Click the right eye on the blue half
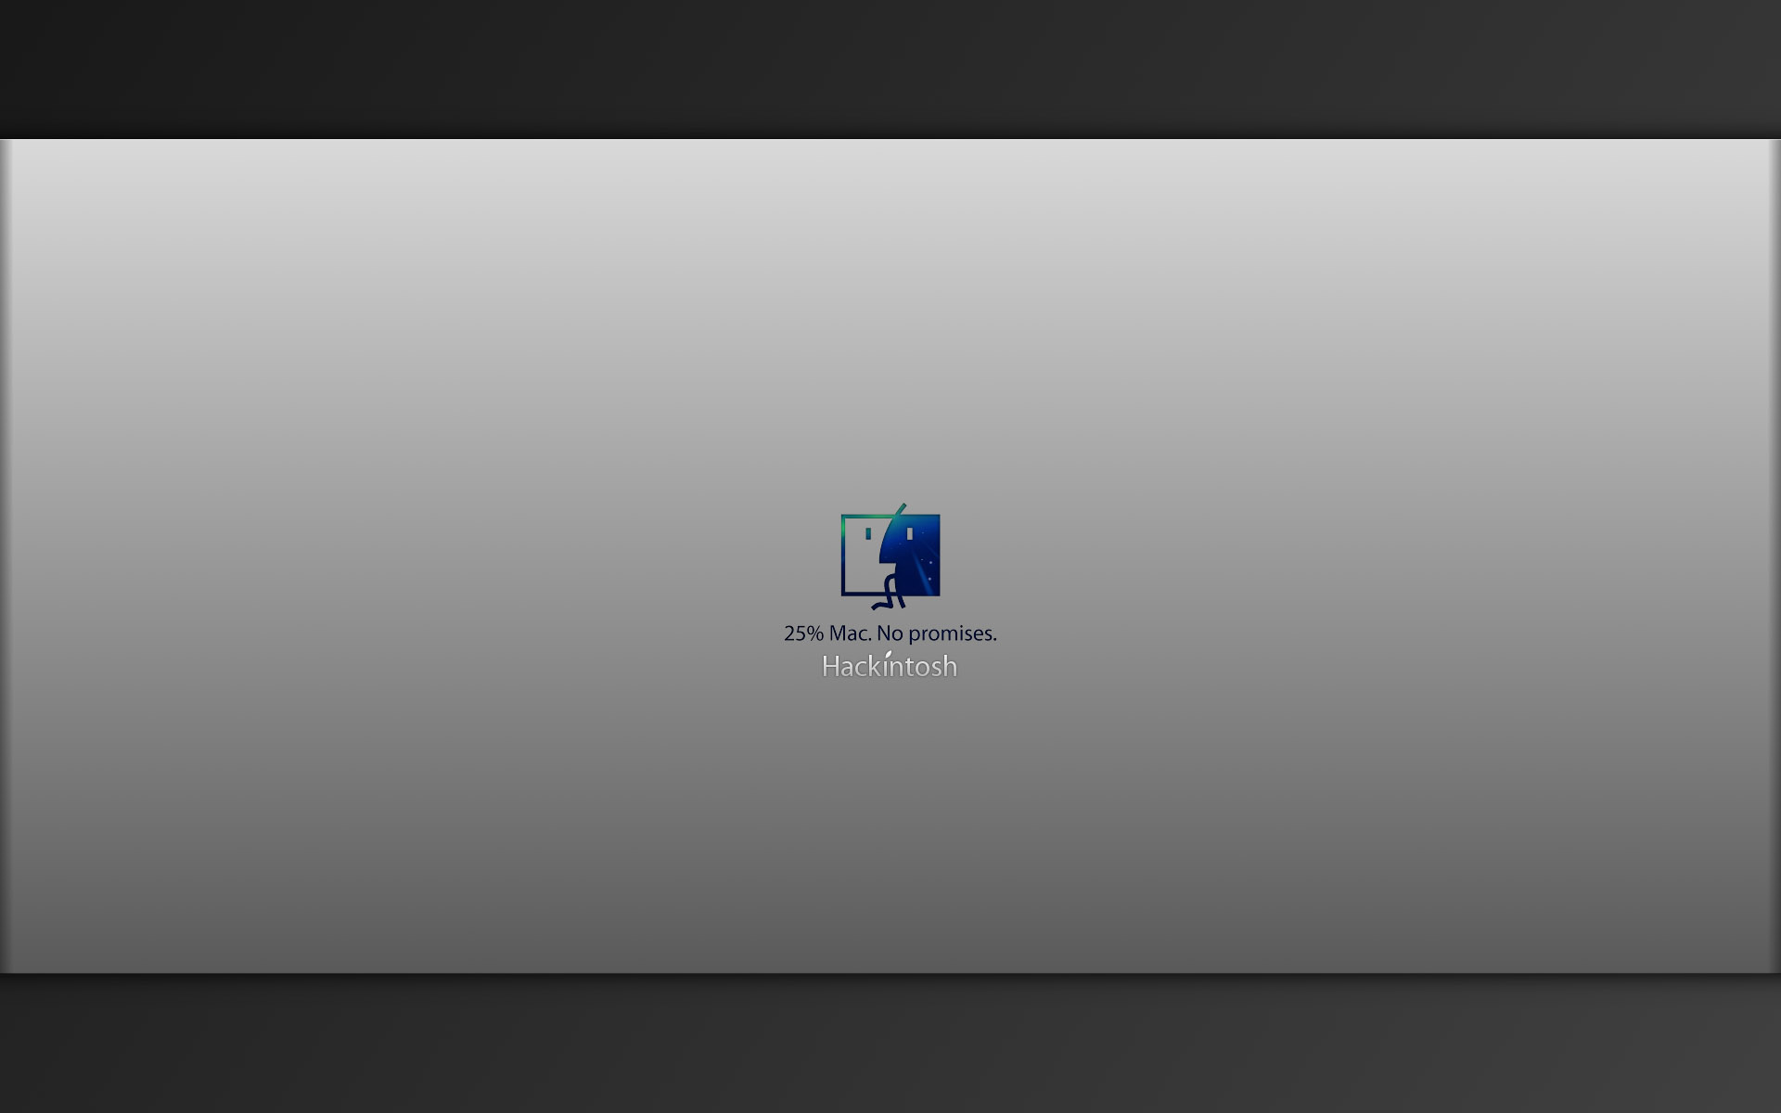 [x=910, y=533]
